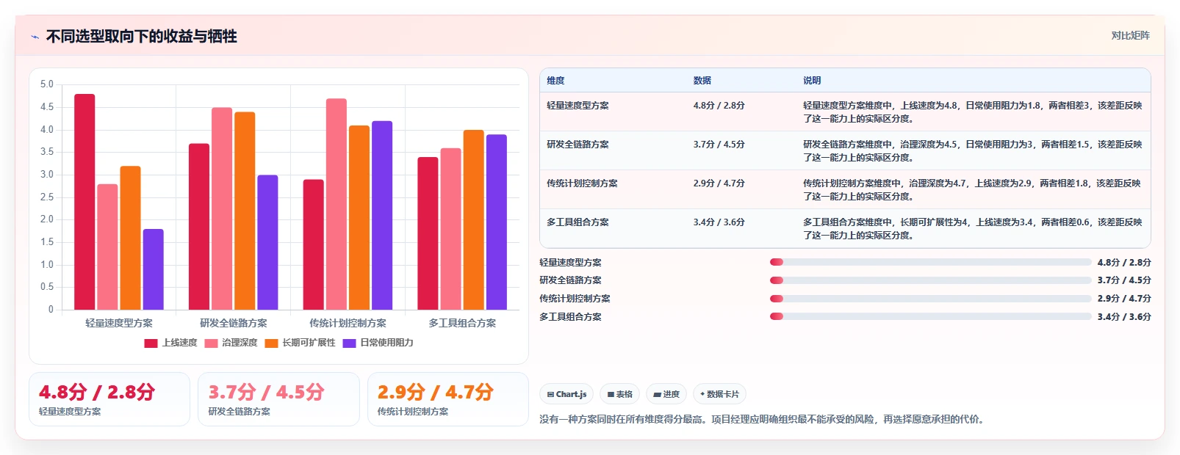Click the 数据 column header
The height and width of the screenshot is (455, 1180).
(702, 81)
